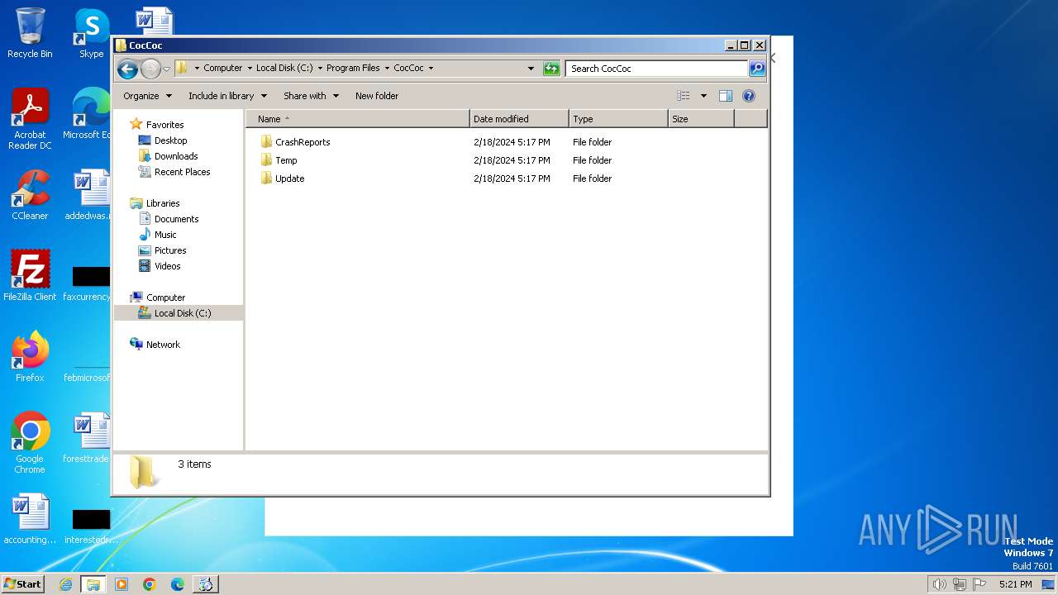Select Local Disk (C:) in address breadcrumb
The height and width of the screenshot is (595, 1058).
(284, 69)
